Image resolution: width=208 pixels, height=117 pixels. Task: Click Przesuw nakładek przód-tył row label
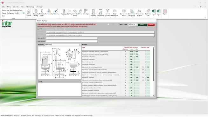click(90, 91)
